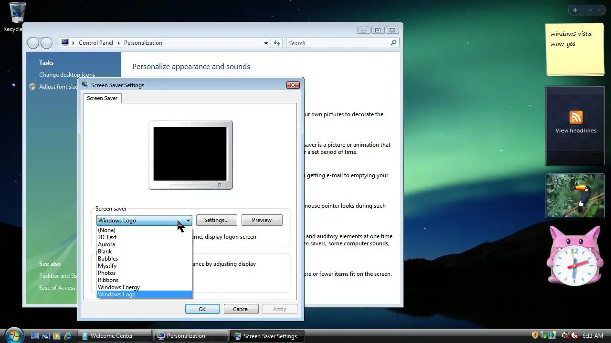Click the muted volume tray icon
The width and height of the screenshot is (611, 343).
(574, 335)
